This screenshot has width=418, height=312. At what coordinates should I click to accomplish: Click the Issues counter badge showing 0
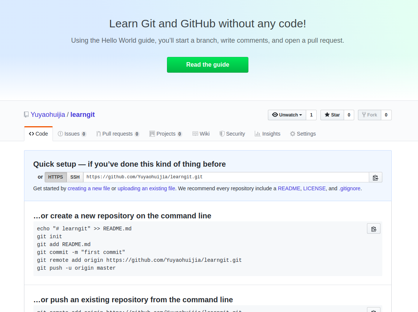pyautogui.click(x=84, y=134)
